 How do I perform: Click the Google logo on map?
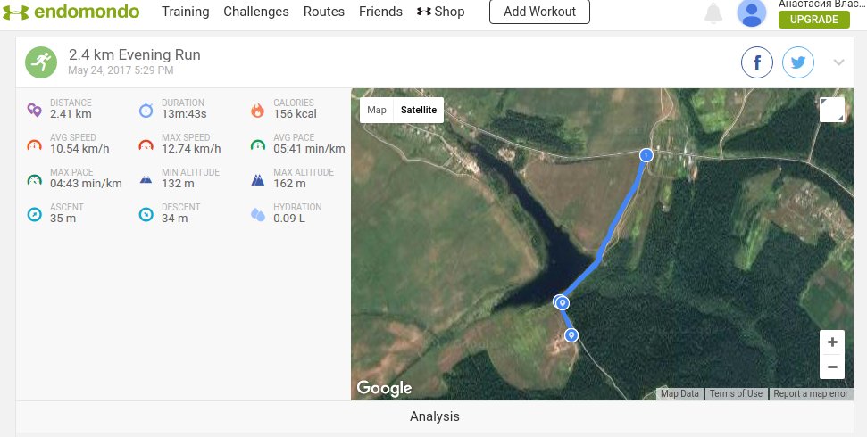pos(384,388)
